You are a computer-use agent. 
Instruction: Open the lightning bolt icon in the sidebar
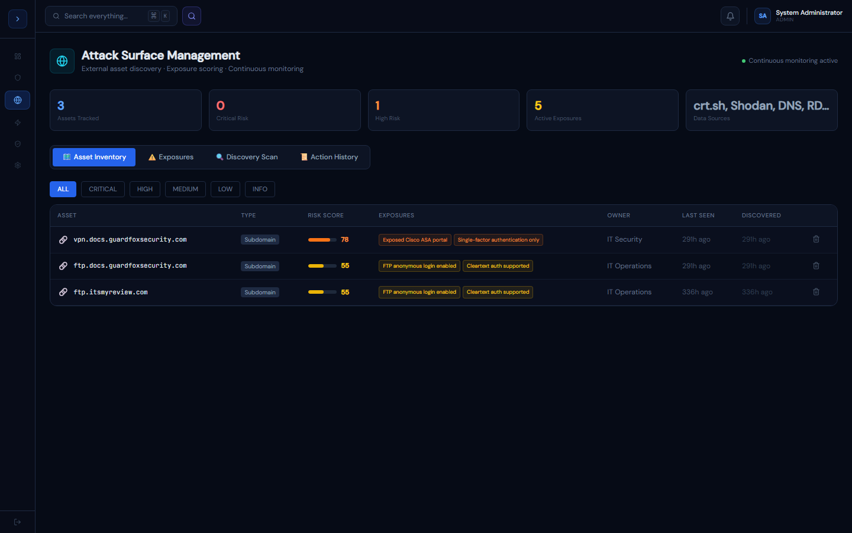point(18,123)
